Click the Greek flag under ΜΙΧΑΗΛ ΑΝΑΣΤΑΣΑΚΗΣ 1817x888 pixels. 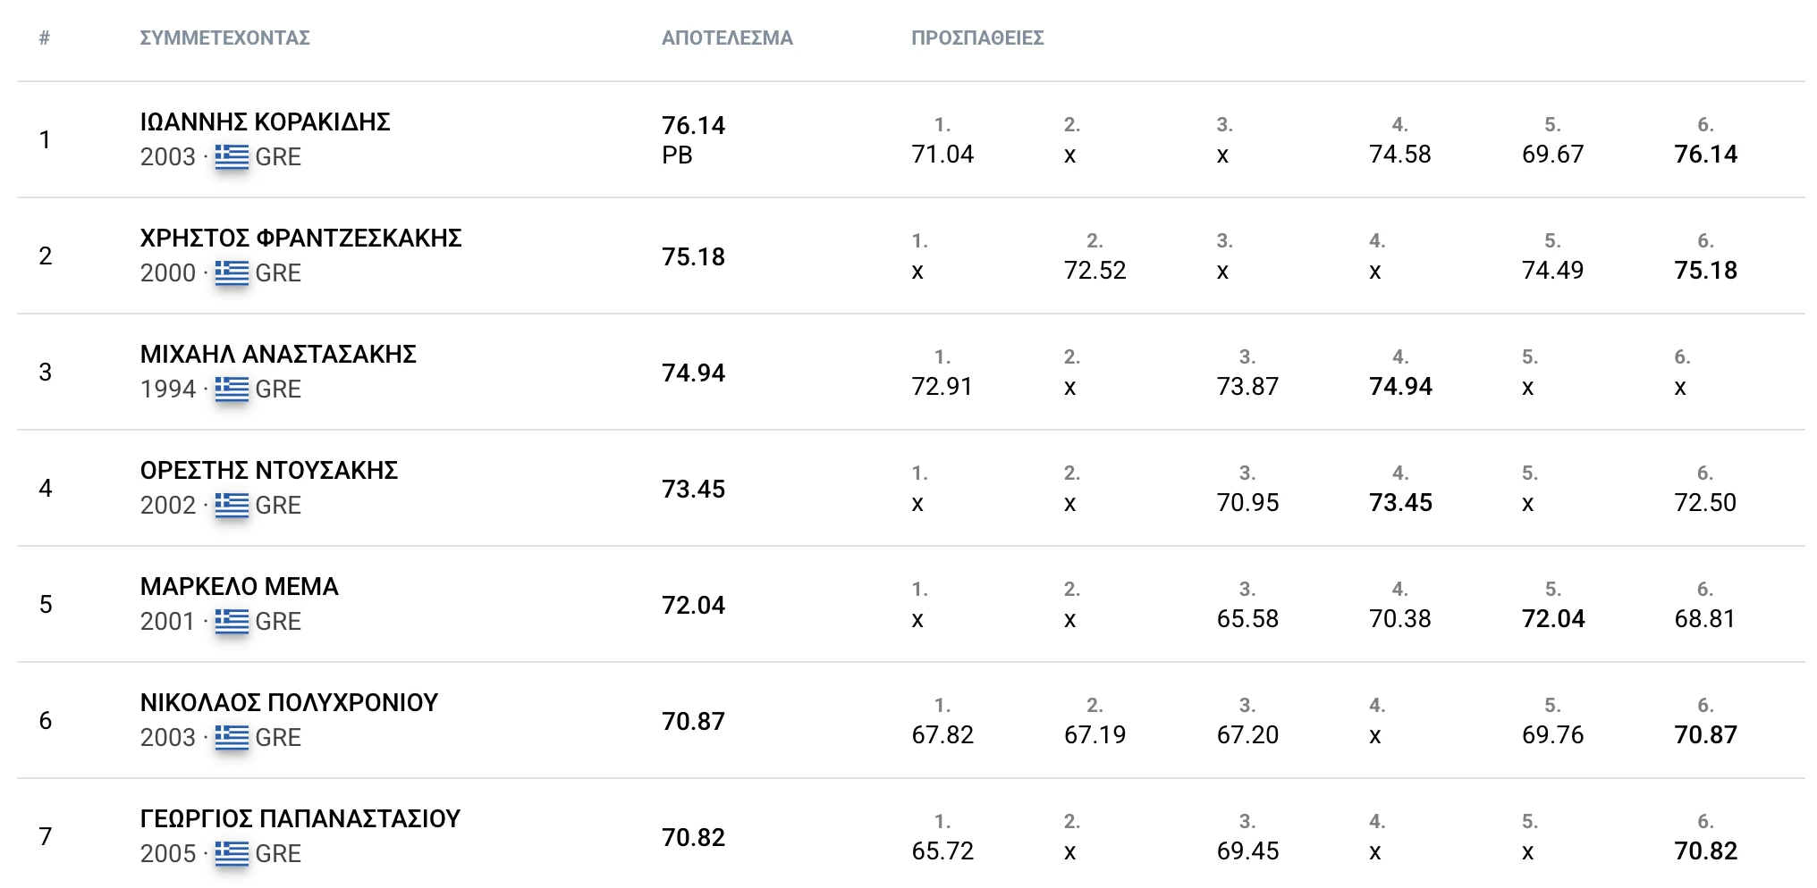pos(232,390)
